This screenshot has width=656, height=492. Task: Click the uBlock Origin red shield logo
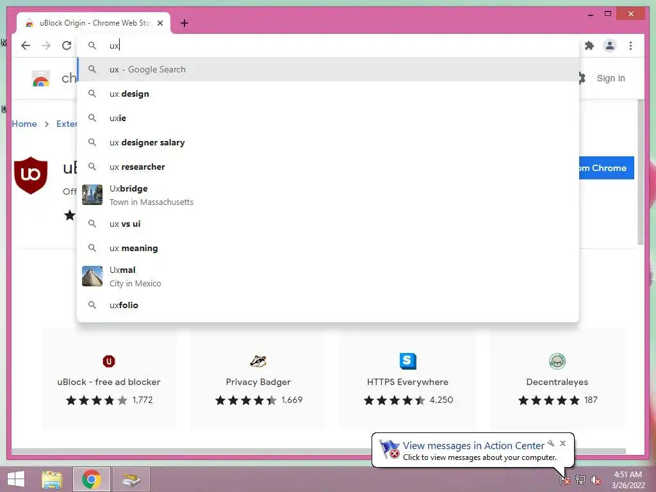(31, 176)
